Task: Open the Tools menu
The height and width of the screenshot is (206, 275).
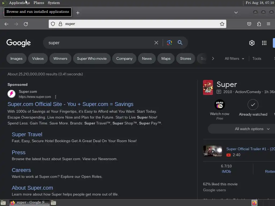Action: (x=257, y=58)
